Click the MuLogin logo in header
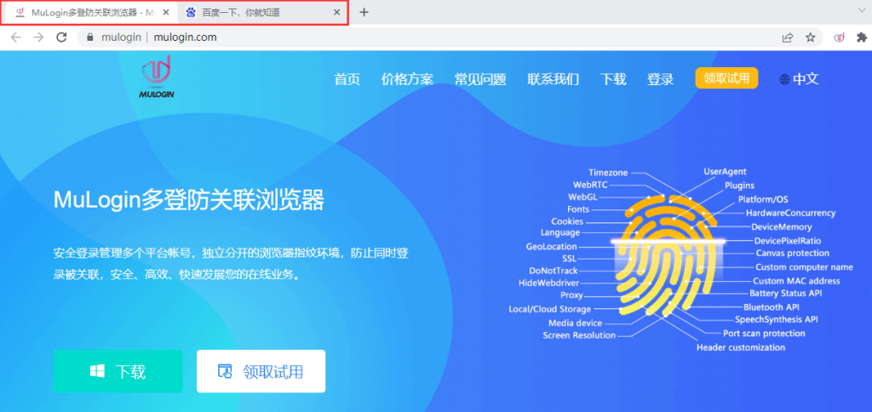 click(157, 77)
